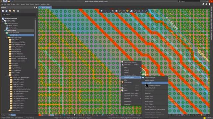
Task: Choose Find Similar Objects in the context menu
Action: [131, 62]
